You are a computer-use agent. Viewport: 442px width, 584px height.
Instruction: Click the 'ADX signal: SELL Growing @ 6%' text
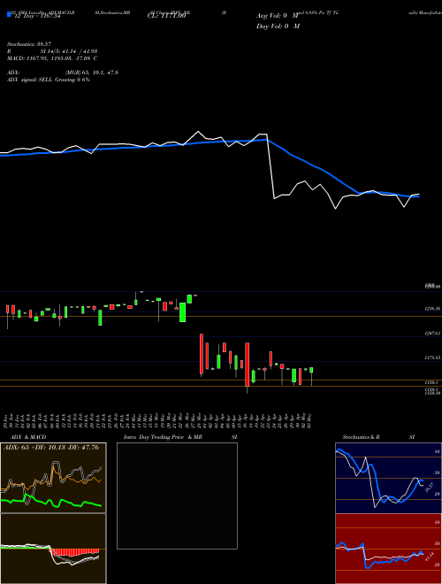tap(49, 80)
